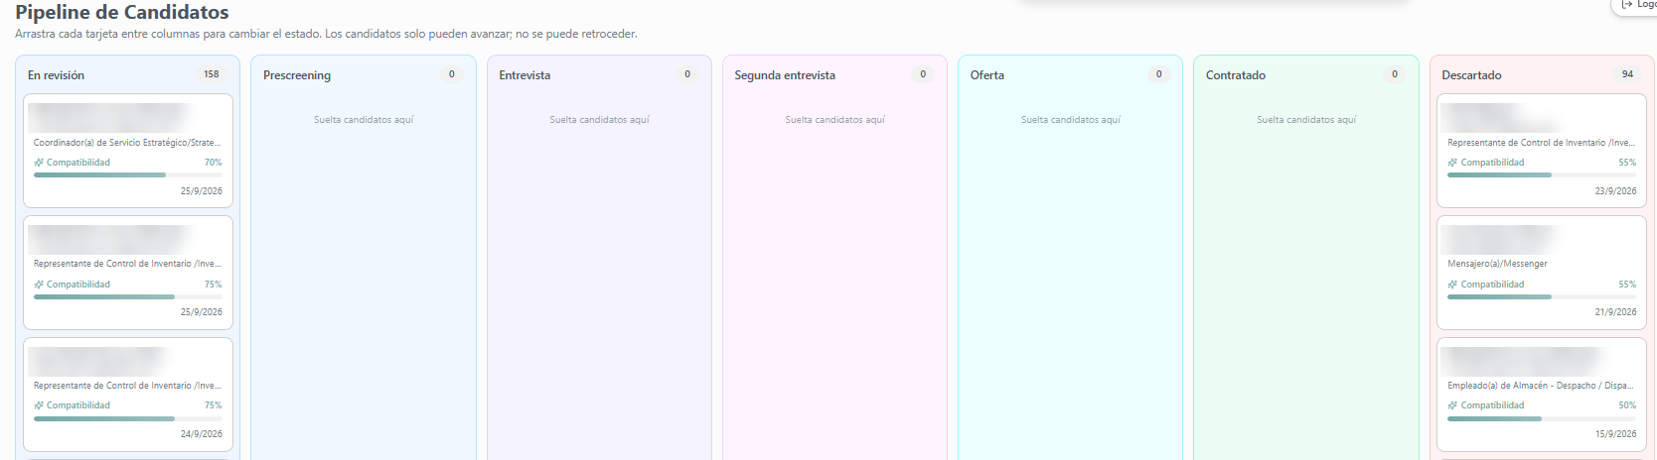1657x460 pixels.
Task: Click the 70% compatibility progress bar
Action: coord(128,174)
